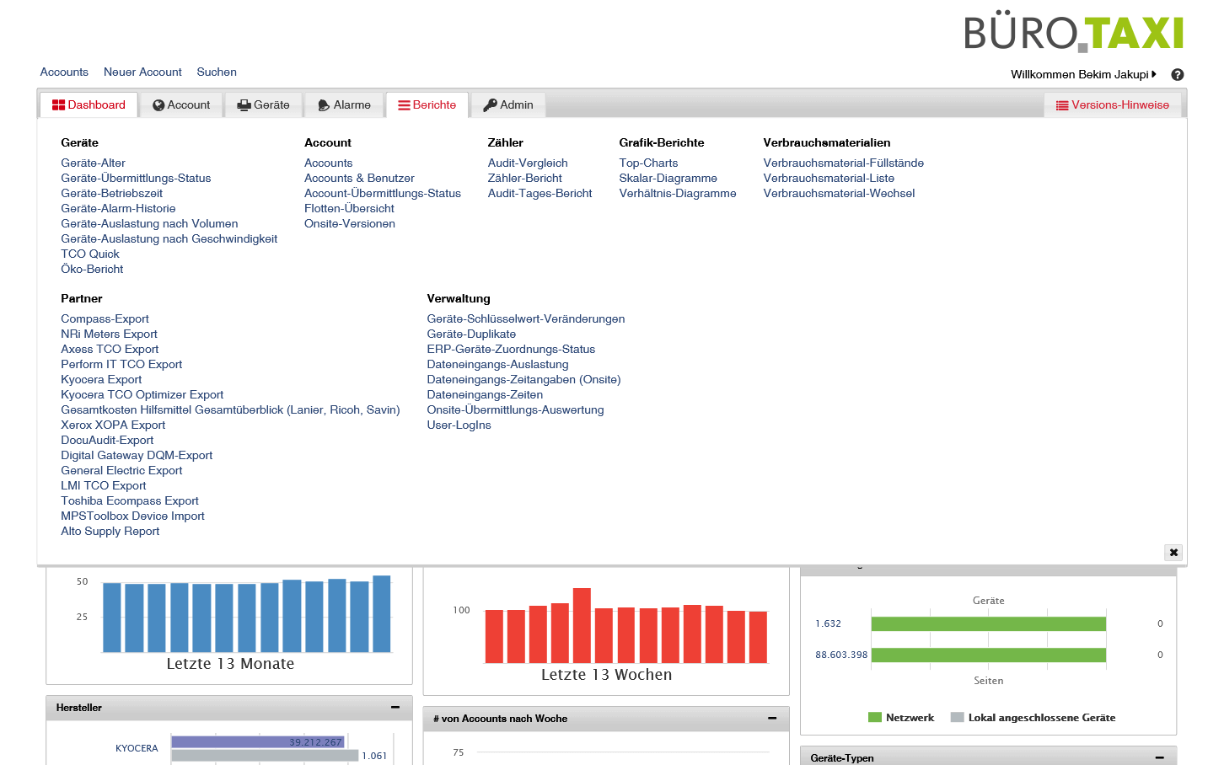
Task: Open the Geräte-Alter report link
Action: 93,163
